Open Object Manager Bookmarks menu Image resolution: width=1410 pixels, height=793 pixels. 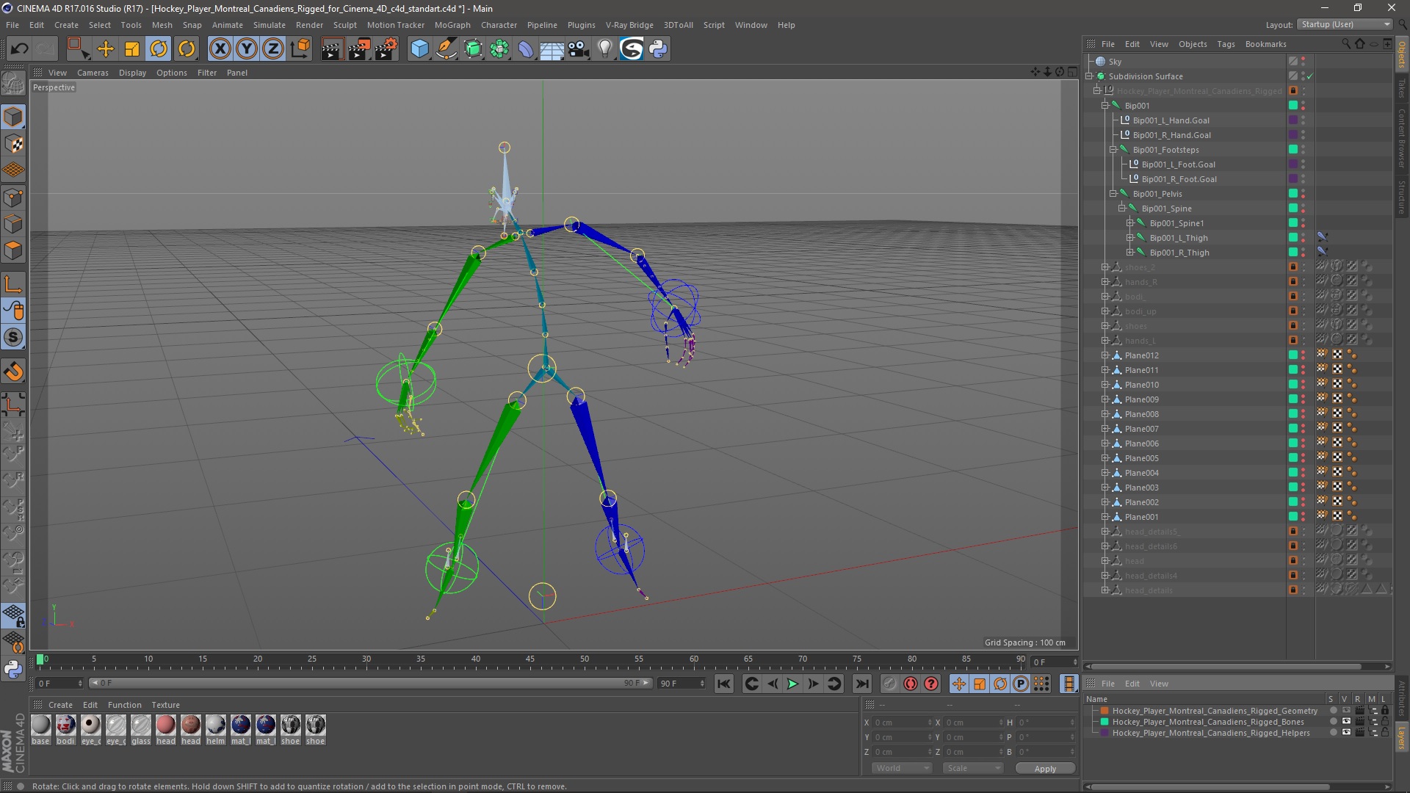coord(1265,44)
